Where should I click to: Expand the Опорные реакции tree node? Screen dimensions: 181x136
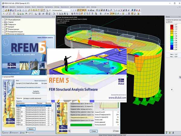(3, 29)
